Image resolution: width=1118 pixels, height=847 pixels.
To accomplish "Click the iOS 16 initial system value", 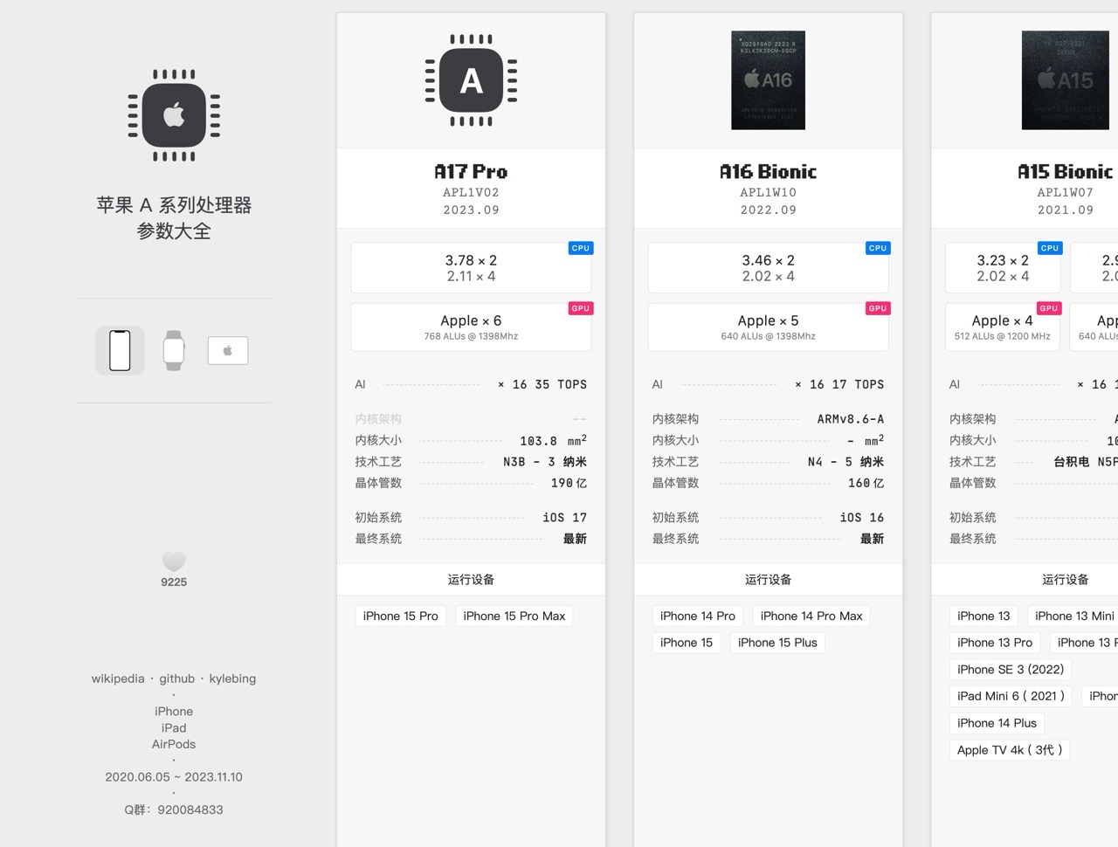I will click(861, 518).
